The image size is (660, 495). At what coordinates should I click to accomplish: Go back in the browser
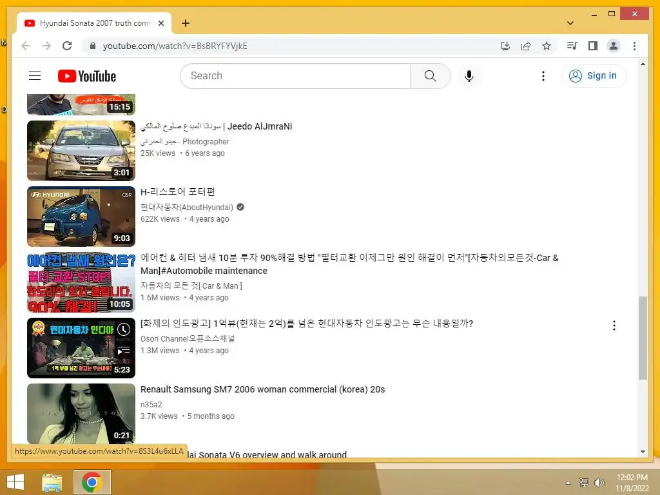tap(26, 46)
